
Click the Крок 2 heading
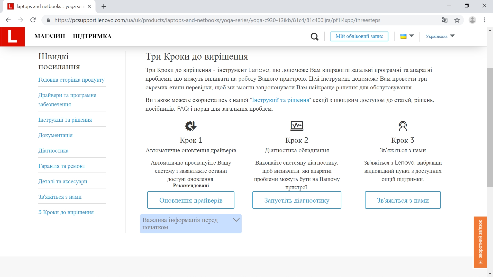pyautogui.click(x=297, y=140)
